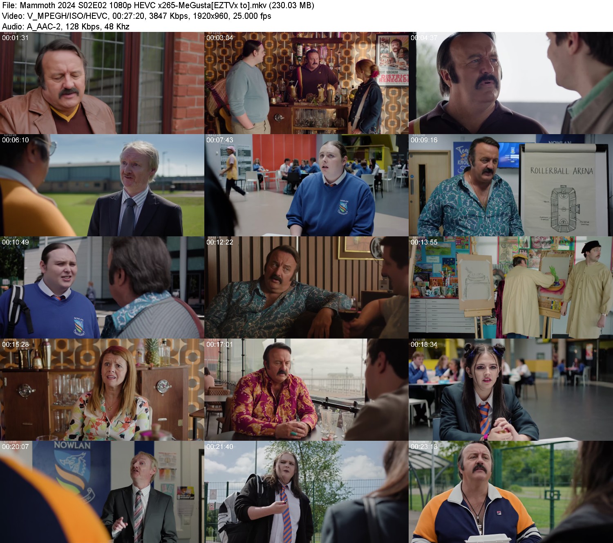Pick the frame stamped 00:23:13
This screenshot has width=613, height=543.
click(x=511, y=492)
